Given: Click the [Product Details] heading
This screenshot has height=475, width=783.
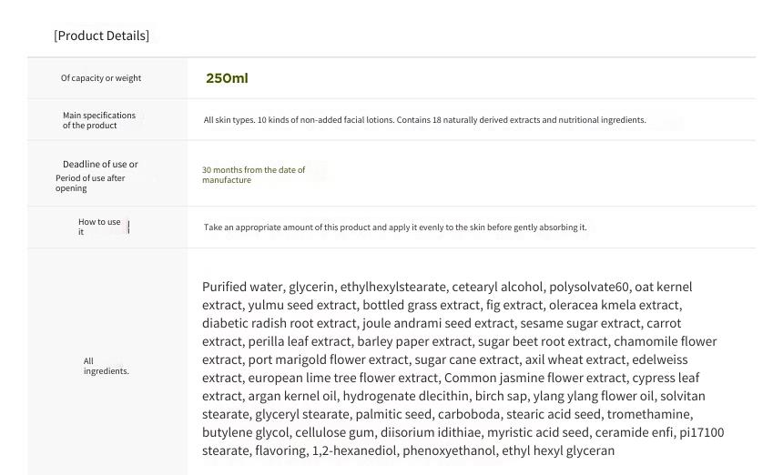Looking at the screenshot, I should click(x=101, y=35).
